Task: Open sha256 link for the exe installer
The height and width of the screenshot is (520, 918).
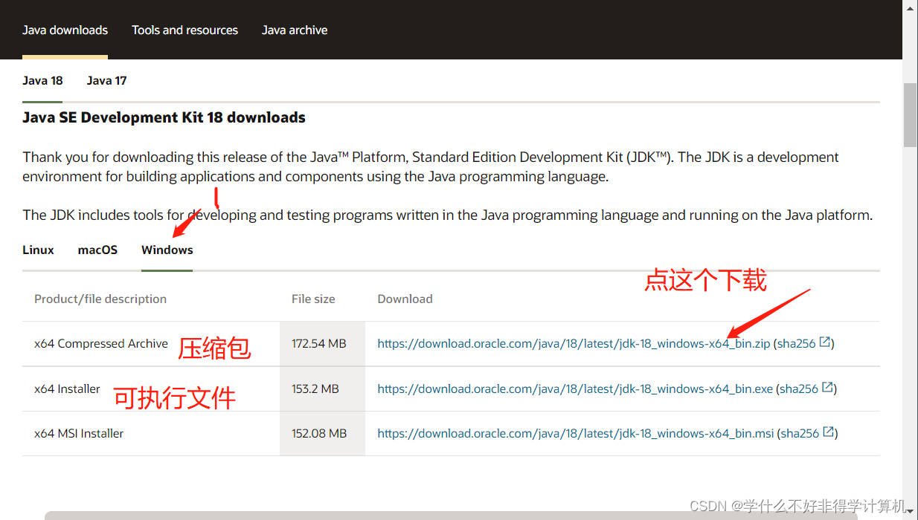Action: click(799, 389)
